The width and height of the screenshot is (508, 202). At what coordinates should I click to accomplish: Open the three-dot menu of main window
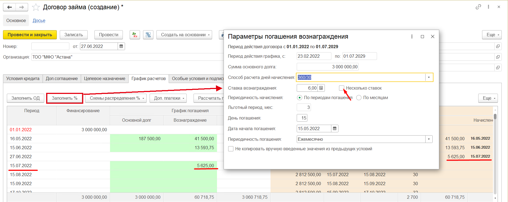click(488, 7)
